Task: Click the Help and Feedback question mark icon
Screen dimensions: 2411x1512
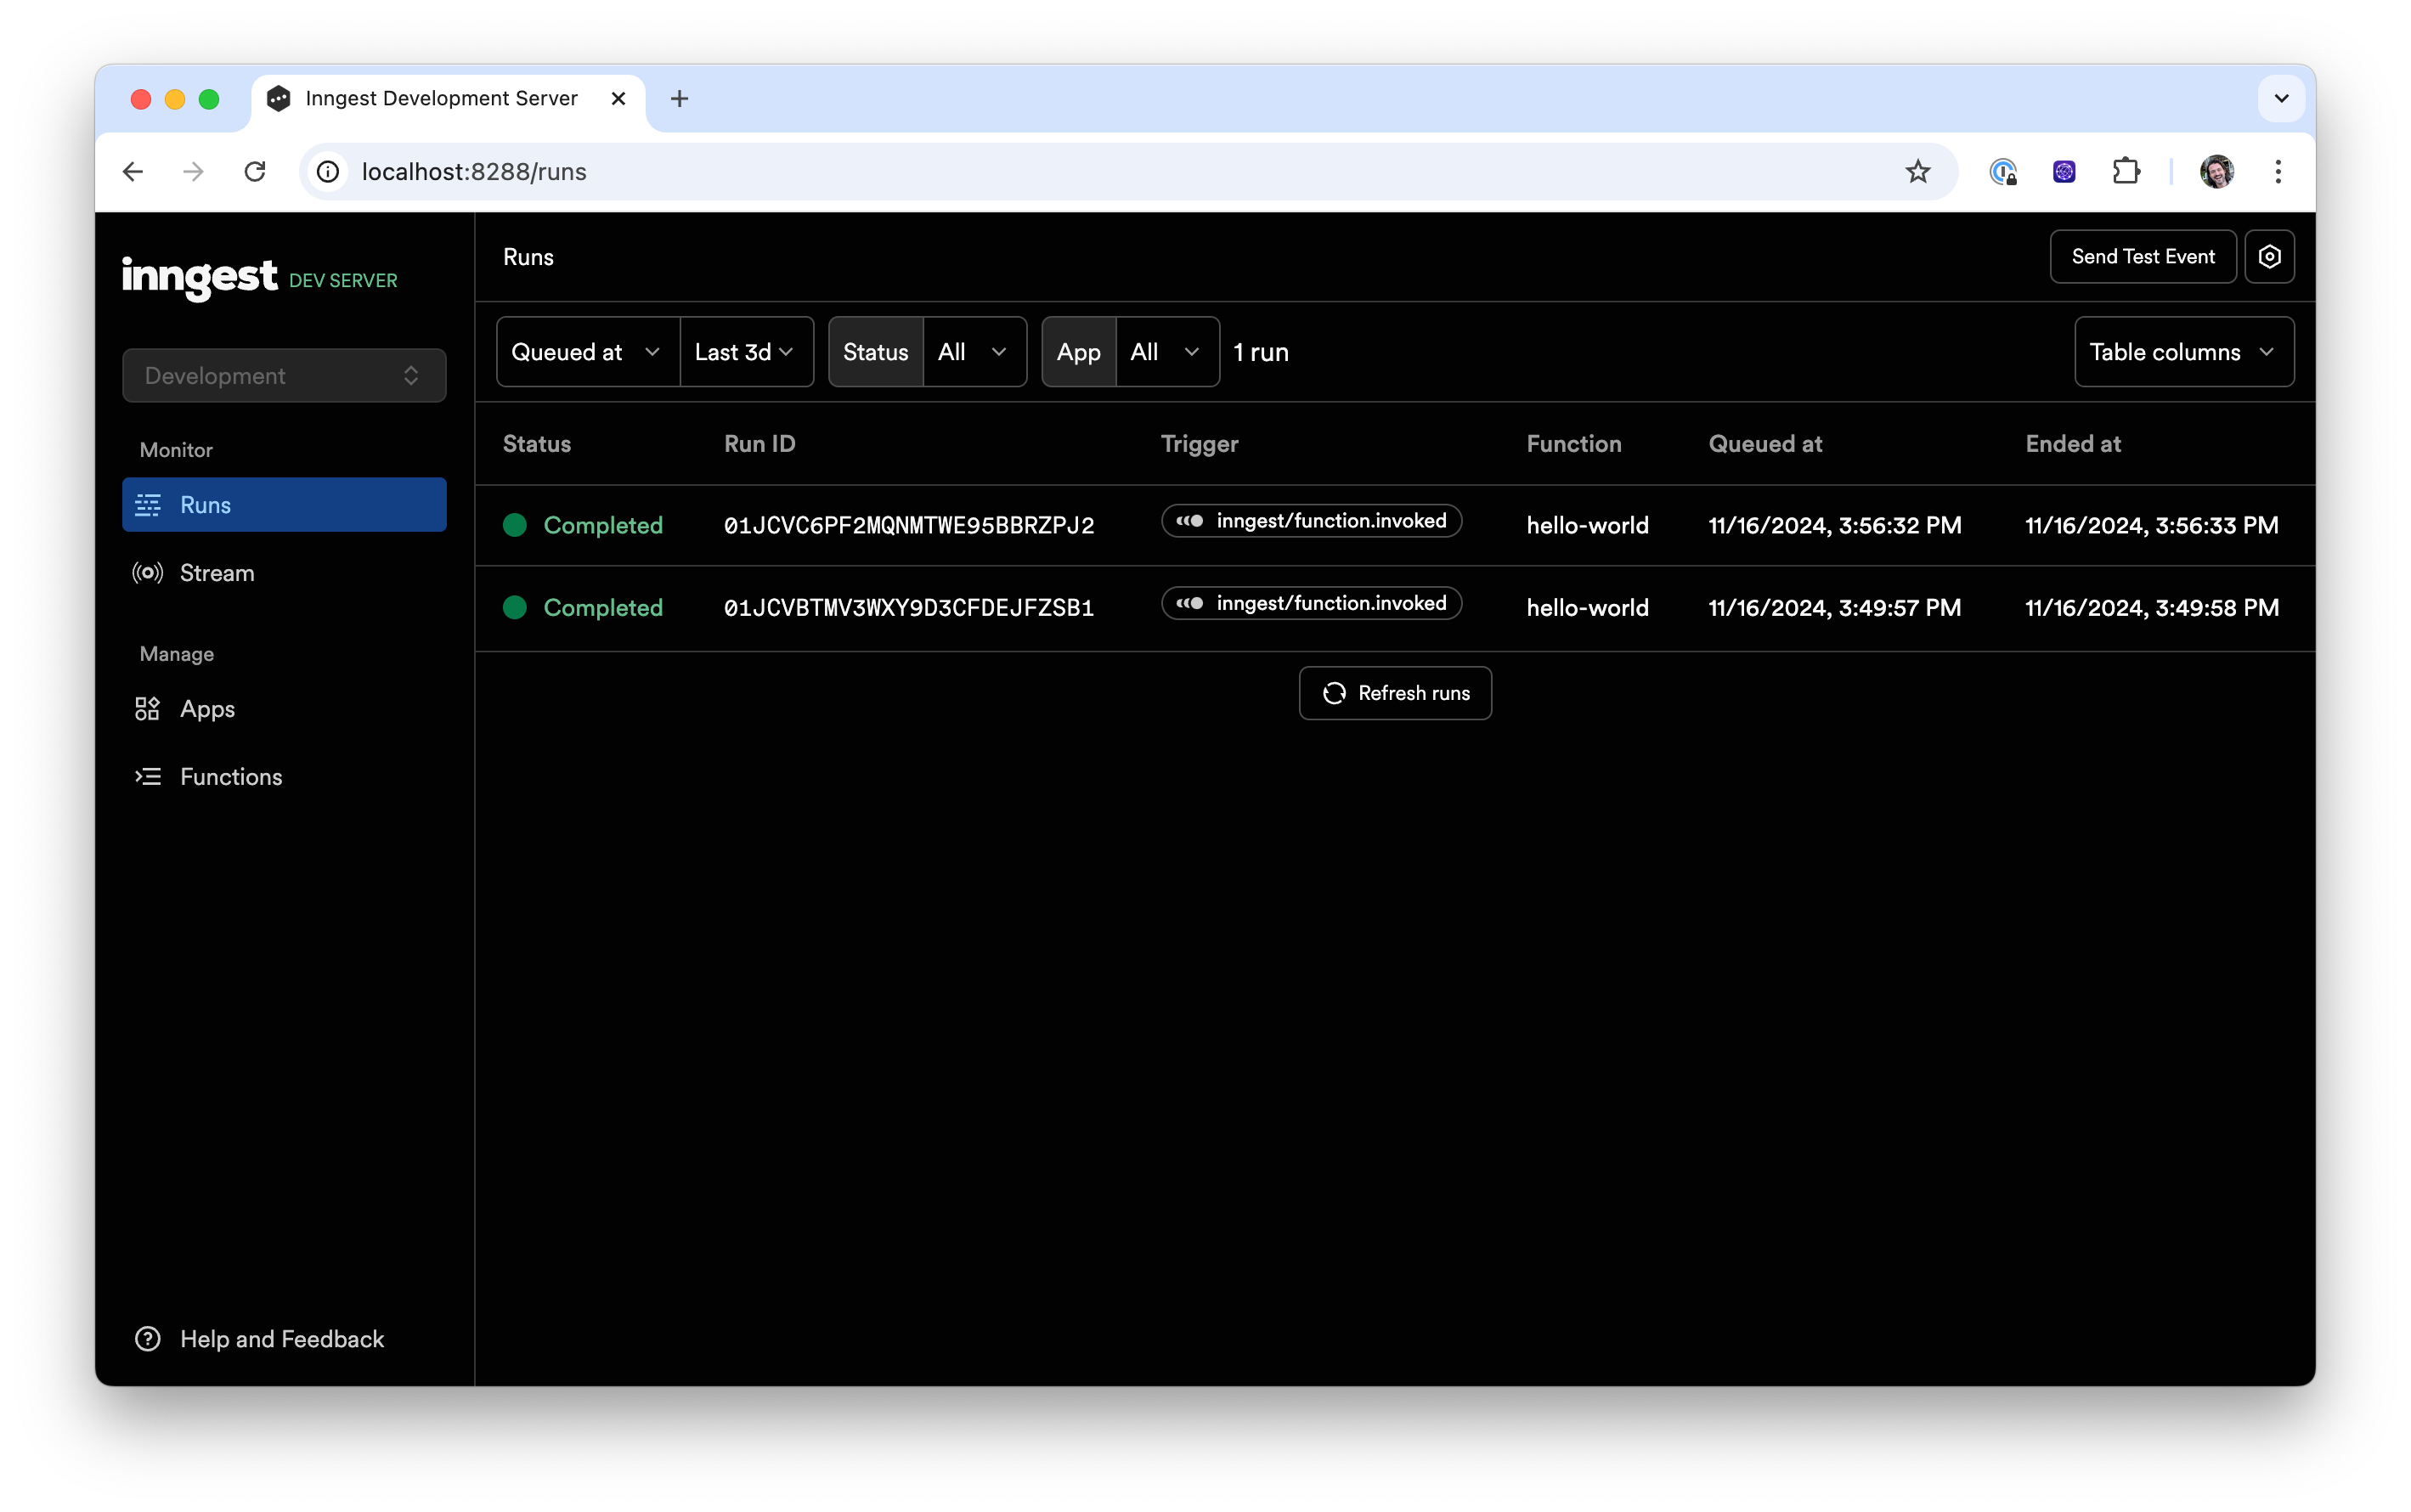Action: (147, 1338)
